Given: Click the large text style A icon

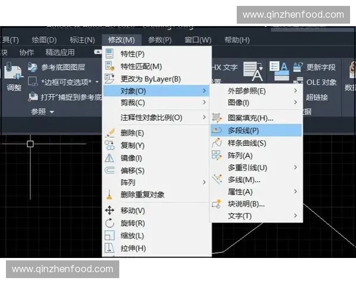Looking at the screenshot, I should [x=253, y=72].
